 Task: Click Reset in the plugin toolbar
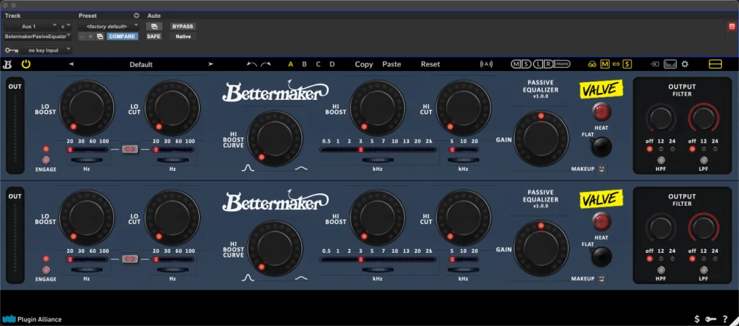430,64
